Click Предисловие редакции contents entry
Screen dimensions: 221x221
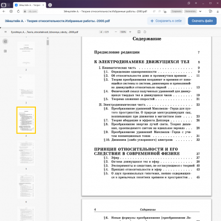117,52
